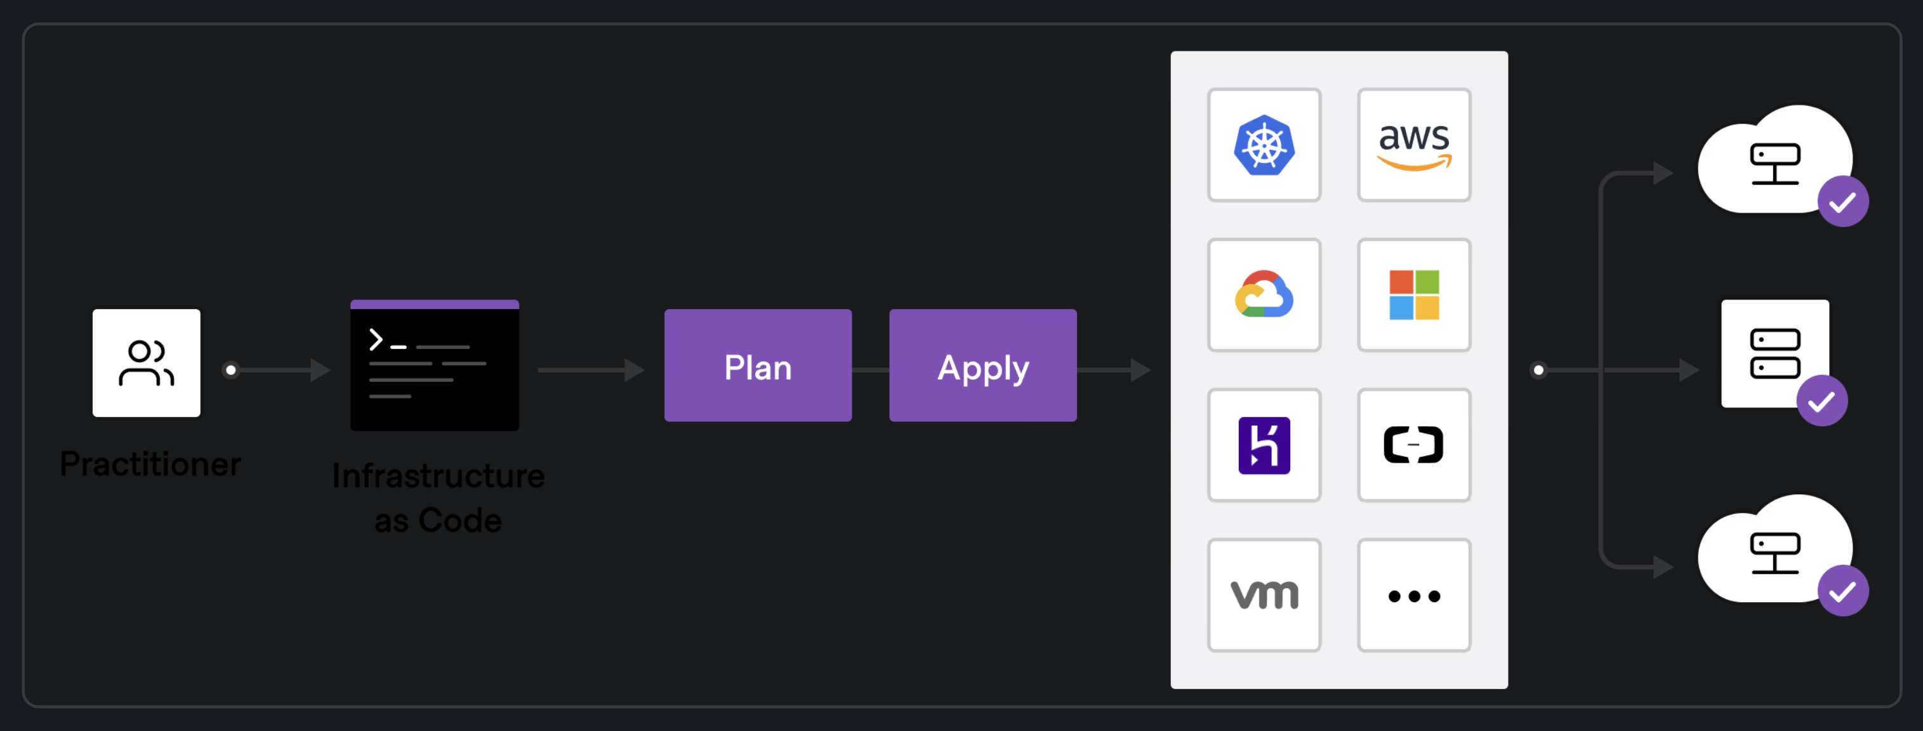This screenshot has height=731, width=1923.
Task: Click the checkmark badge on top cloud
Action: click(1843, 202)
